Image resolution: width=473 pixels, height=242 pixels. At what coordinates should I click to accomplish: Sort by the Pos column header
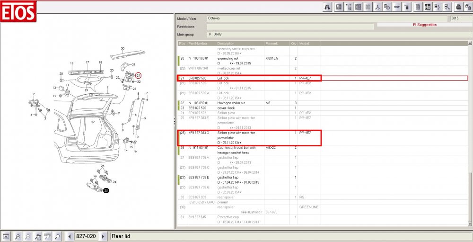[182, 44]
